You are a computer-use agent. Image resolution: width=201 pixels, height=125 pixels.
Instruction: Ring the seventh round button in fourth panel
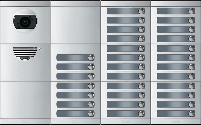192,67
